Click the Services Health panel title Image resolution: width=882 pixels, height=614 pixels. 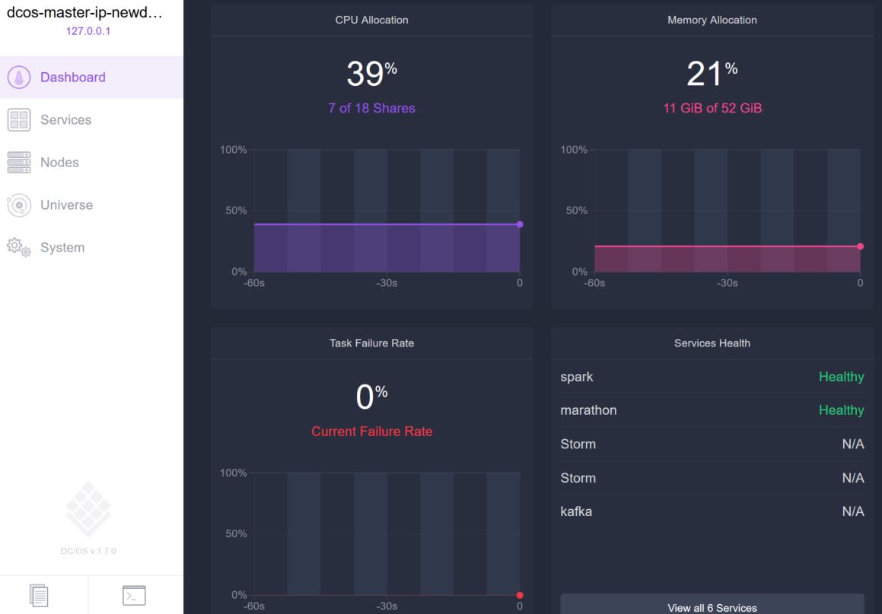pos(712,343)
